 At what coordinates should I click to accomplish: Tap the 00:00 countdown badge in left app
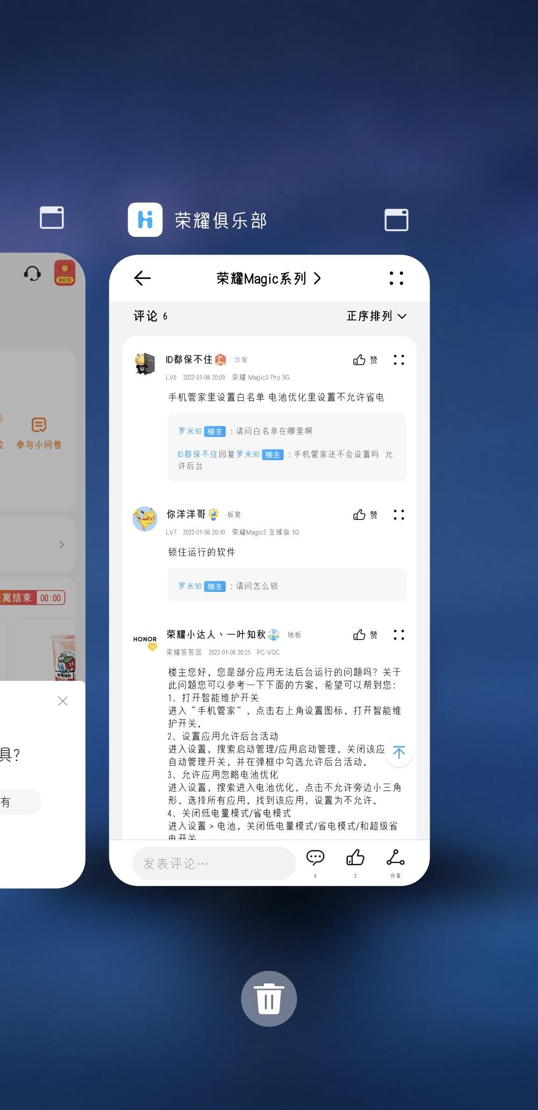(50, 598)
